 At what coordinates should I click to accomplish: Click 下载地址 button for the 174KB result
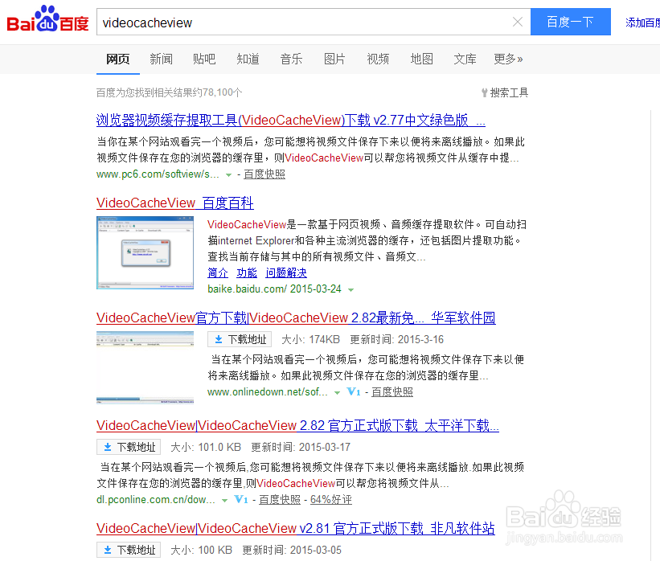(x=240, y=339)
